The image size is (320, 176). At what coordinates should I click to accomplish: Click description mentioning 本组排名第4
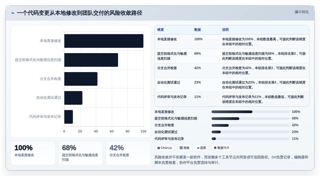tap(264, 85)
